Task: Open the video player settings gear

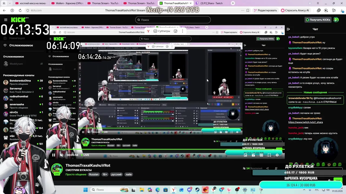Action: [x=277, y=155]
